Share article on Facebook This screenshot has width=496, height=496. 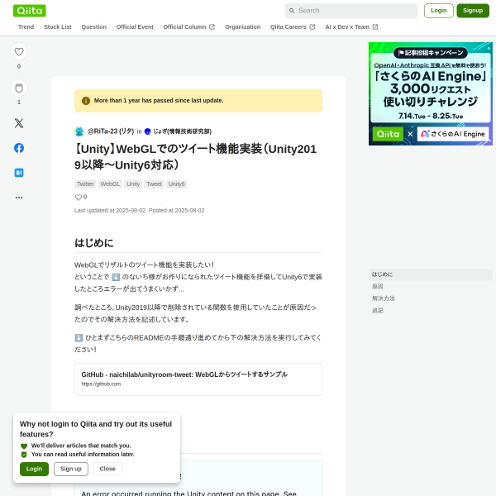point(19,148)
